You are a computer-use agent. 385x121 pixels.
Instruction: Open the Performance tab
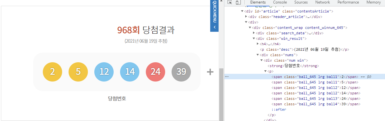tap(348, 2)
